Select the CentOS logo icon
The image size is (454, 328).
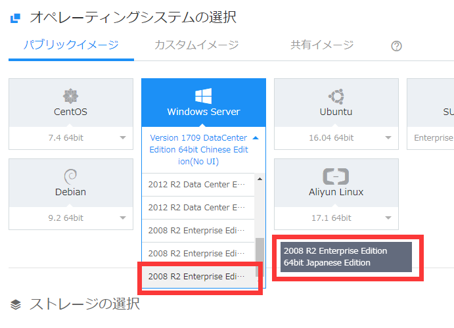point(70,96)
